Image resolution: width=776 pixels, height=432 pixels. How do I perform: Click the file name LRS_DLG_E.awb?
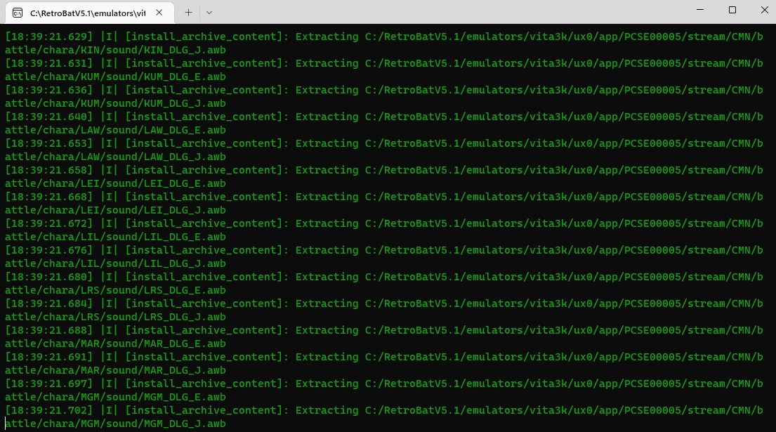[185, 291]
